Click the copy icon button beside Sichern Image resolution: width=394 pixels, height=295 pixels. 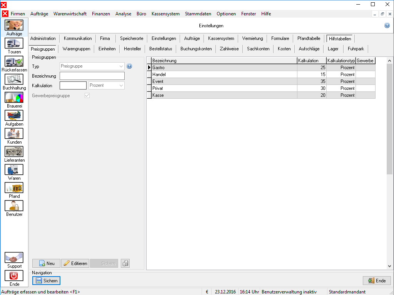(125, 264)
